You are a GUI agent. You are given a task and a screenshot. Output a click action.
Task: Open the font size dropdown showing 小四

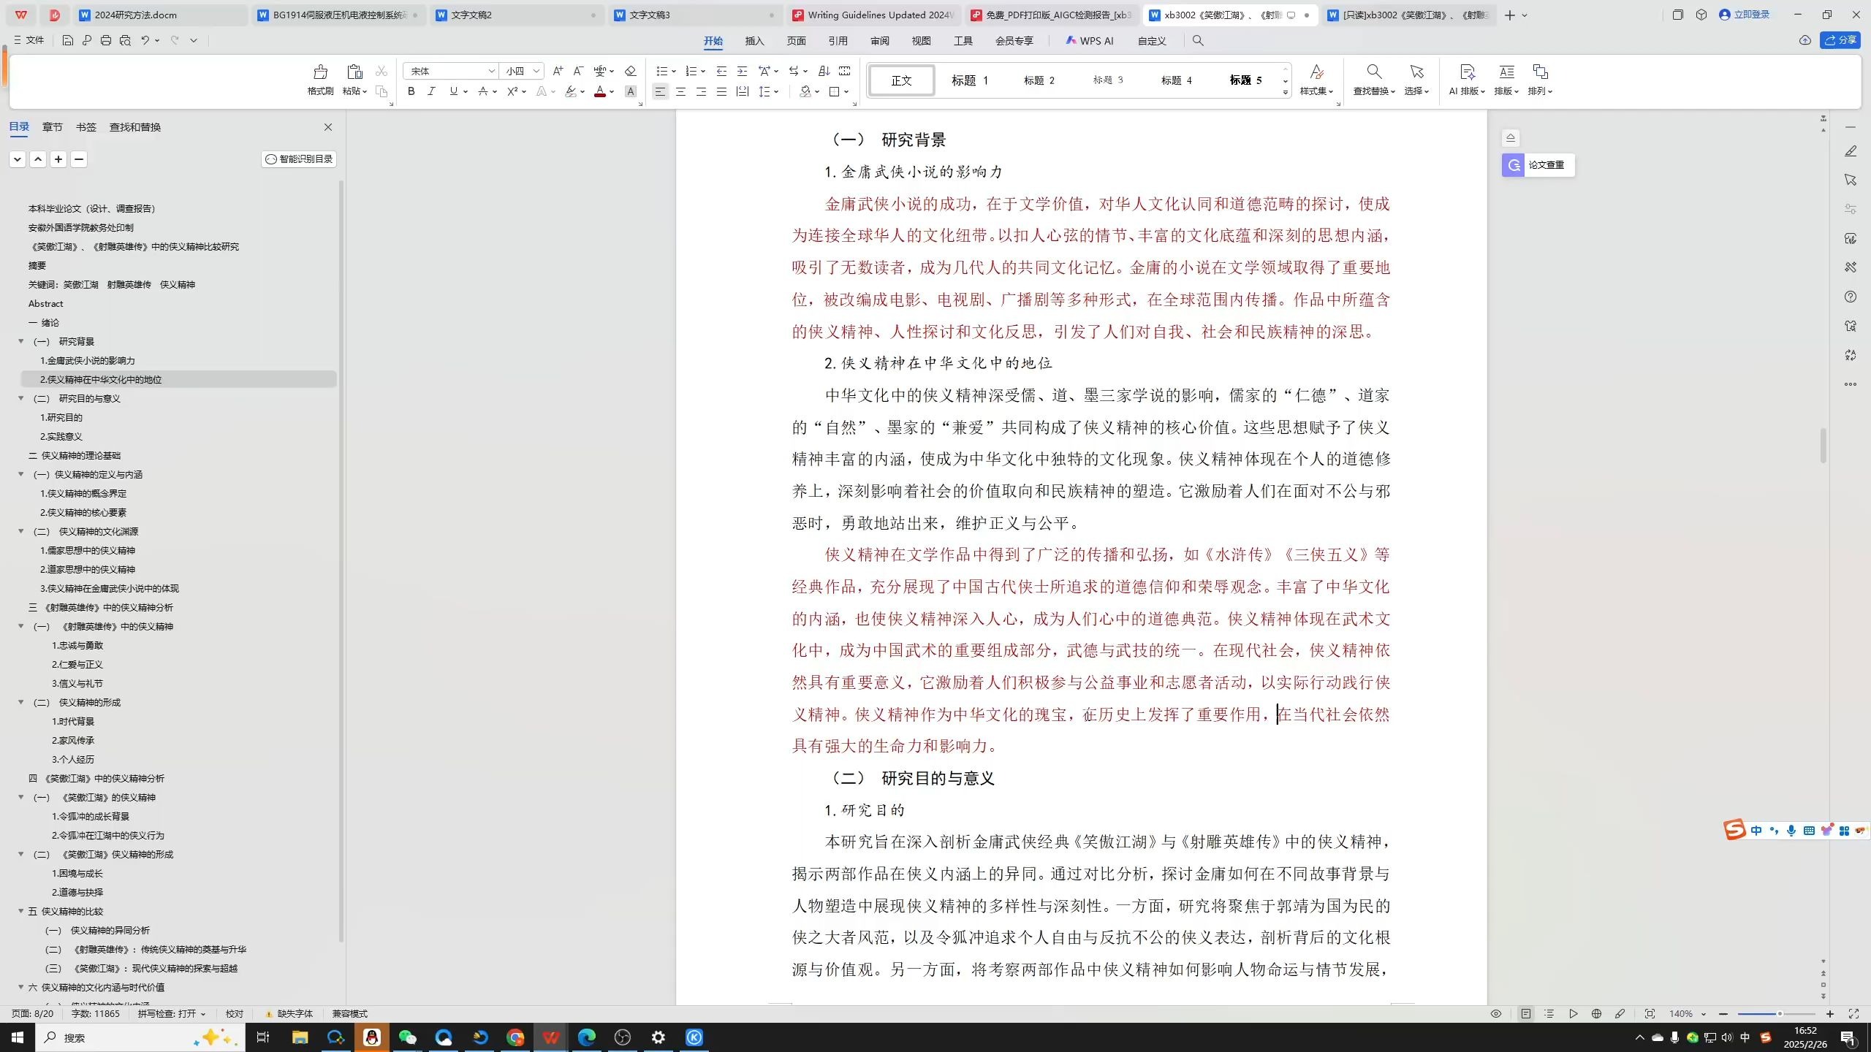(536, 71)
